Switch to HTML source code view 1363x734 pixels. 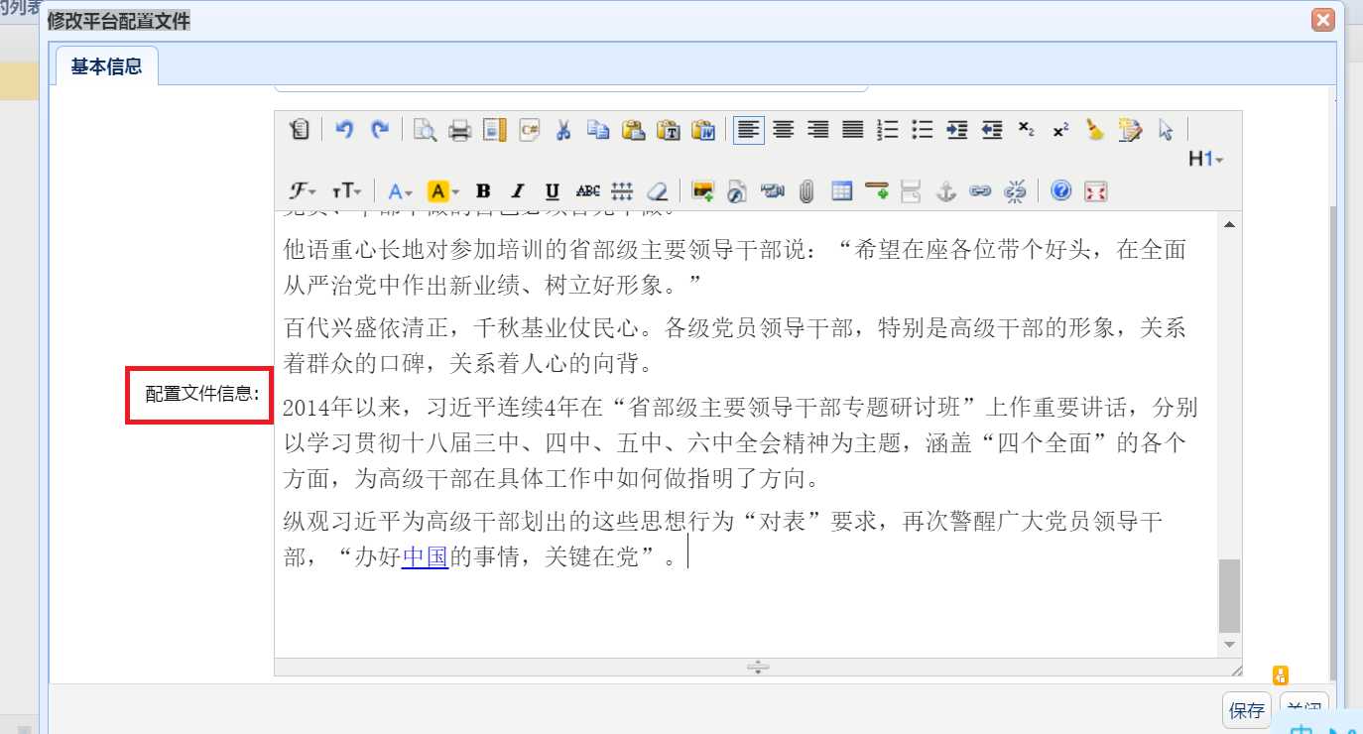pyautogui.click(x=301, y=130)
